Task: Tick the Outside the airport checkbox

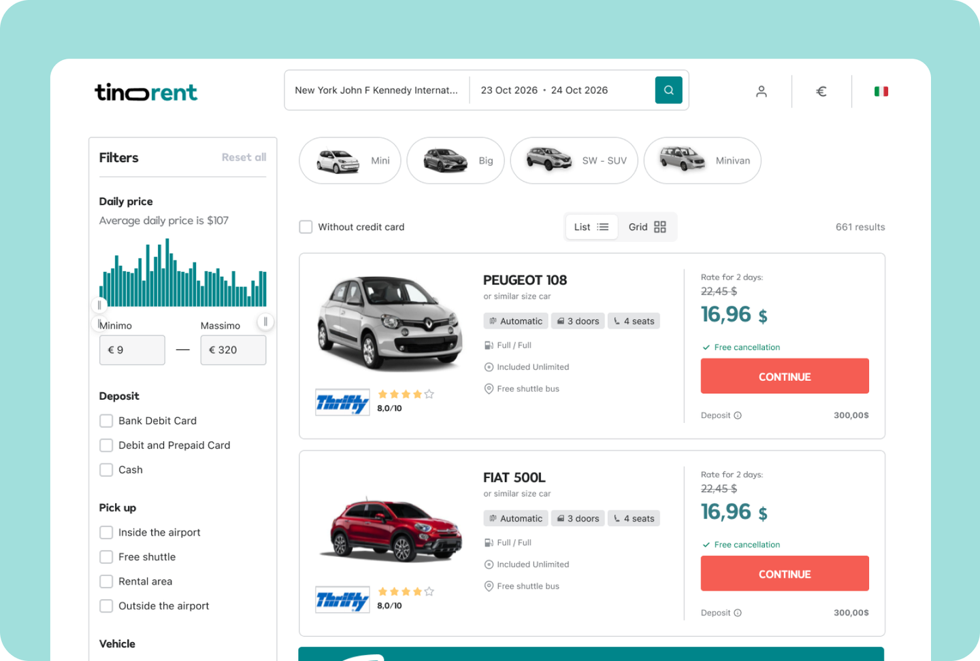Action: 106,606
